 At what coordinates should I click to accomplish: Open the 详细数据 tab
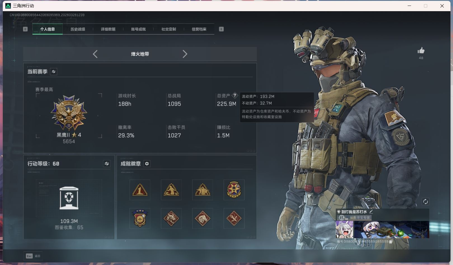(108, 29)
